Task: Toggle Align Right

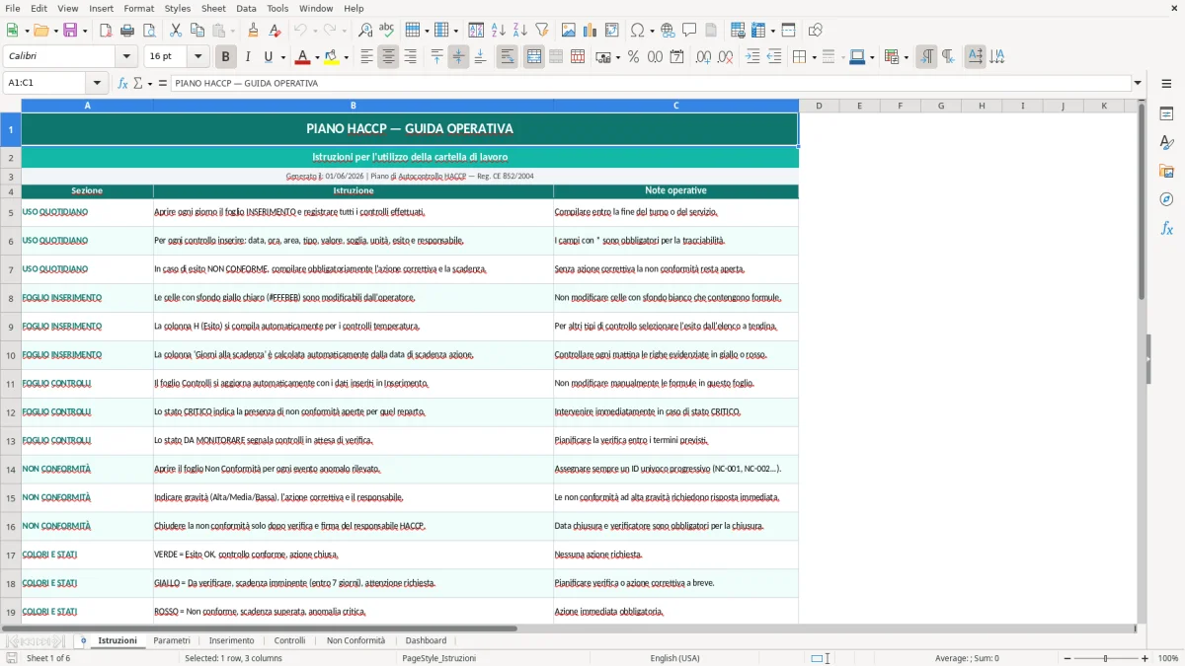Action: 410,57
